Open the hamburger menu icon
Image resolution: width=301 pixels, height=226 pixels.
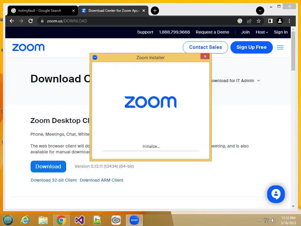tap(280, 47)
